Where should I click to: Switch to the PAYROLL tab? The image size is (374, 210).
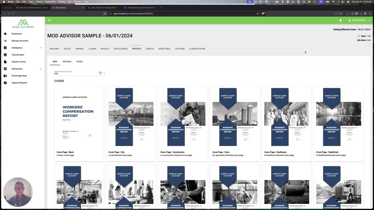click(80, 49)
